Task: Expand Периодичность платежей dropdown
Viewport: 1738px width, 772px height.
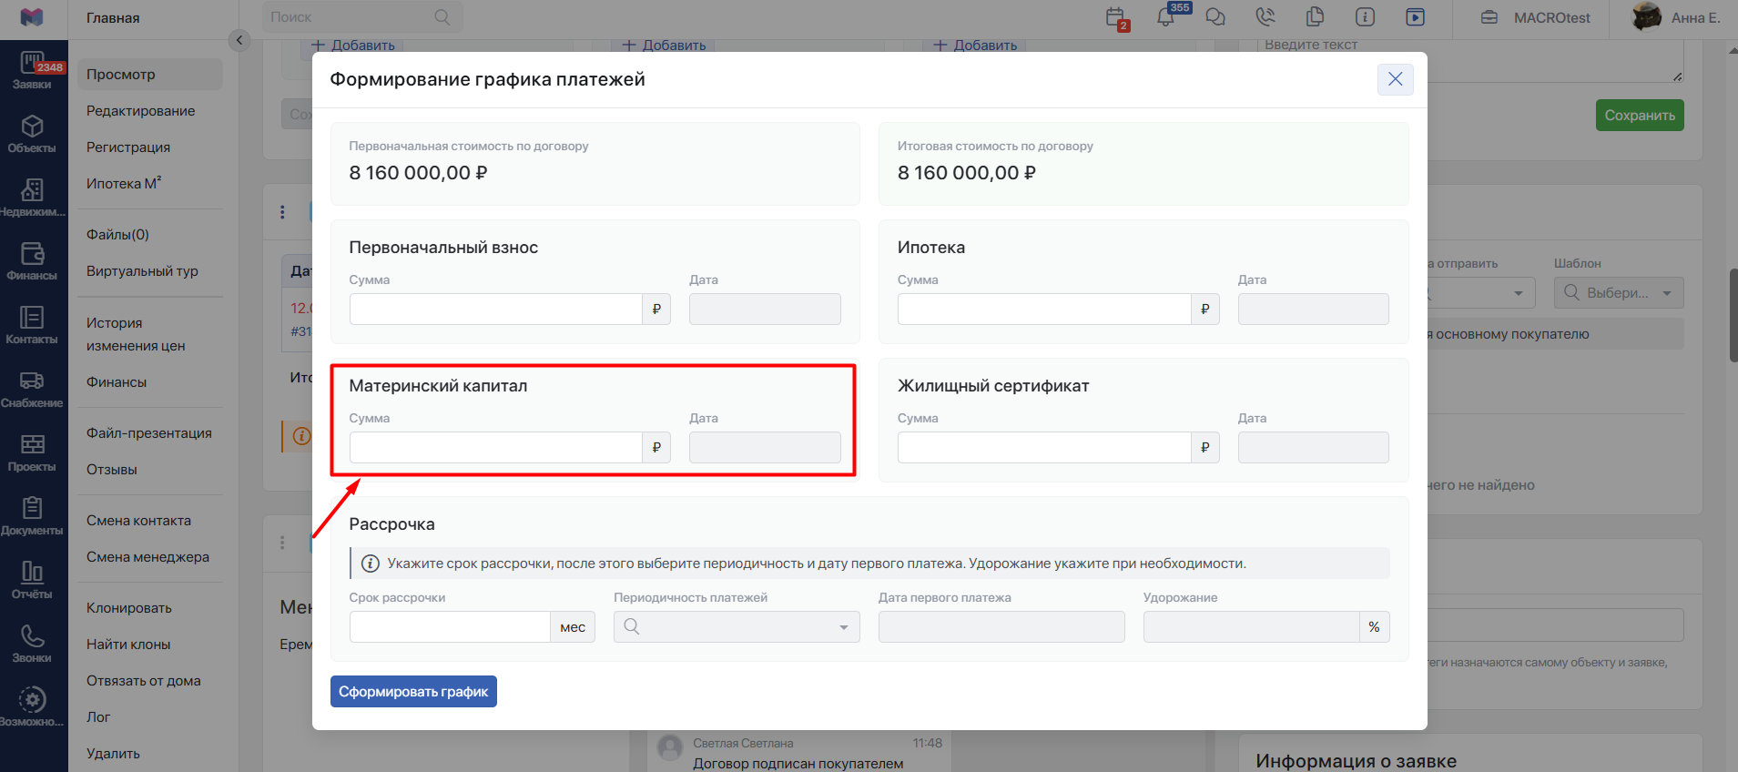Action: (737, 626)
